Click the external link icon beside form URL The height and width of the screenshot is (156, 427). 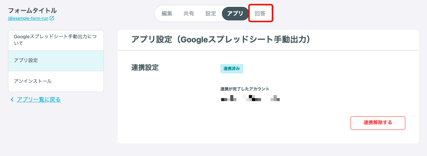[x=52, y=19]
